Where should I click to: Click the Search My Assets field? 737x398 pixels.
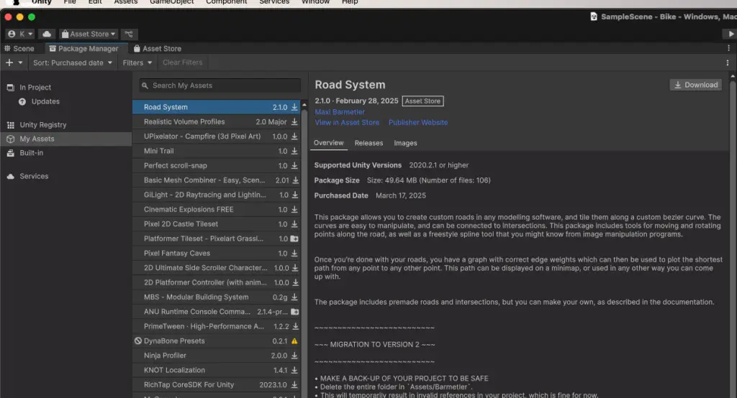pyautogui.click(x=220, y=85)
